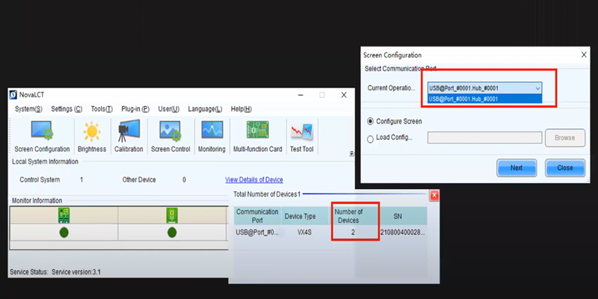Launch the Test Tool
The width and height of the screenshot is (598, 299).
point(302,135)
